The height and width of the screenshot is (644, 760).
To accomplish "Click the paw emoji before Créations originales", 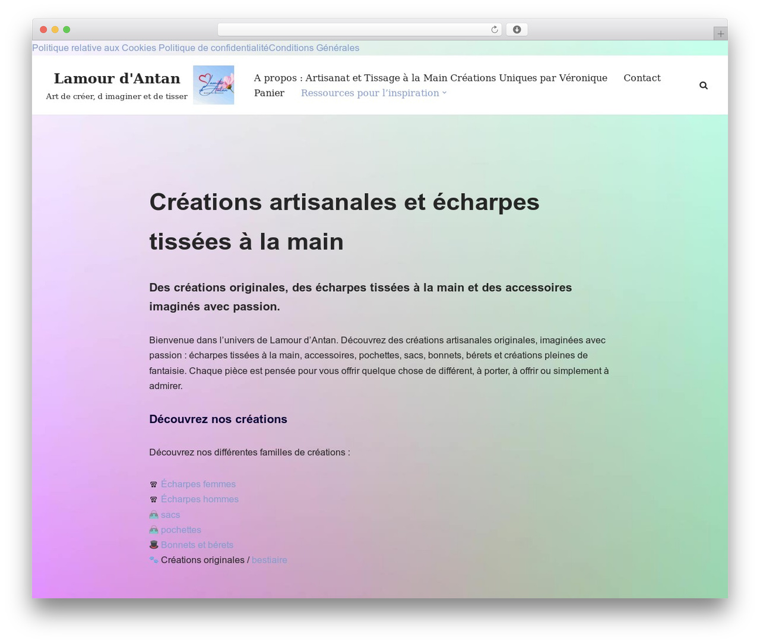I will (x=154, y=560).
